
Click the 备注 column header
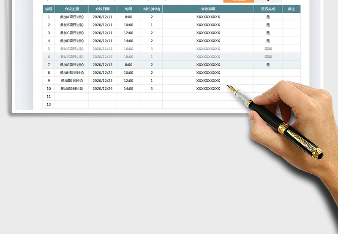291,9
